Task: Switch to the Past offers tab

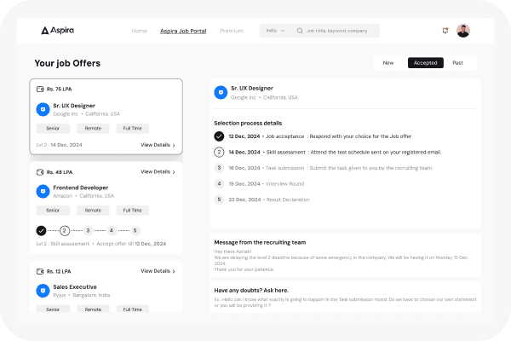Action: click(x=457, y=62)
